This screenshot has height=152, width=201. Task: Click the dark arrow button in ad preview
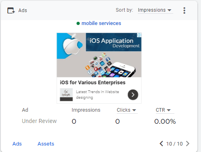(133, 95)
